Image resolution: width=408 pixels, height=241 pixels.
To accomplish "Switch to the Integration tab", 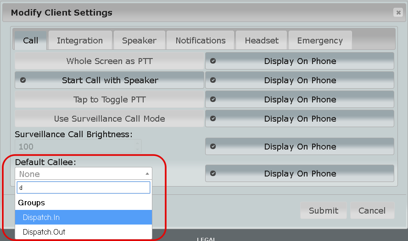I will tap(80, 40).
